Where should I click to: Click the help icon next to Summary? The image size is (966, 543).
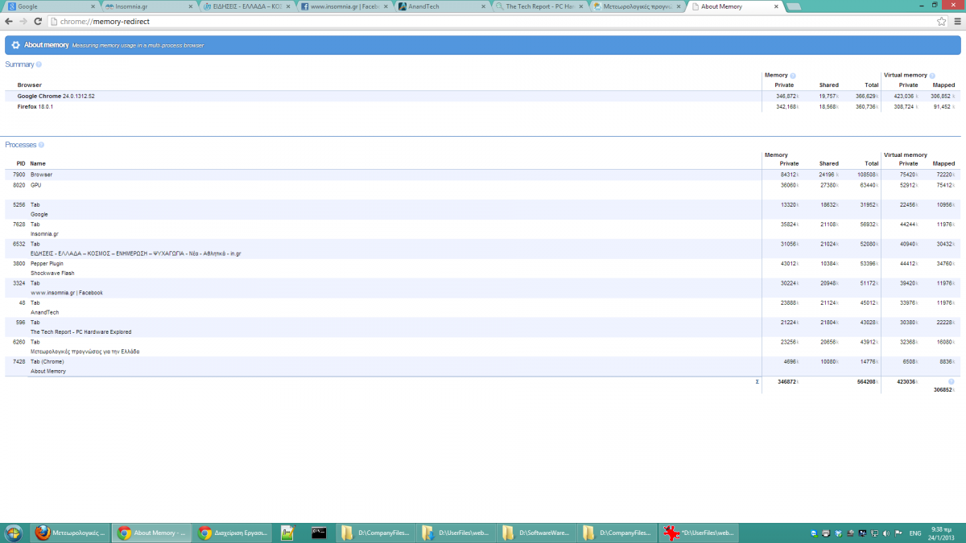pyautogui.click(x=39, y=64)
